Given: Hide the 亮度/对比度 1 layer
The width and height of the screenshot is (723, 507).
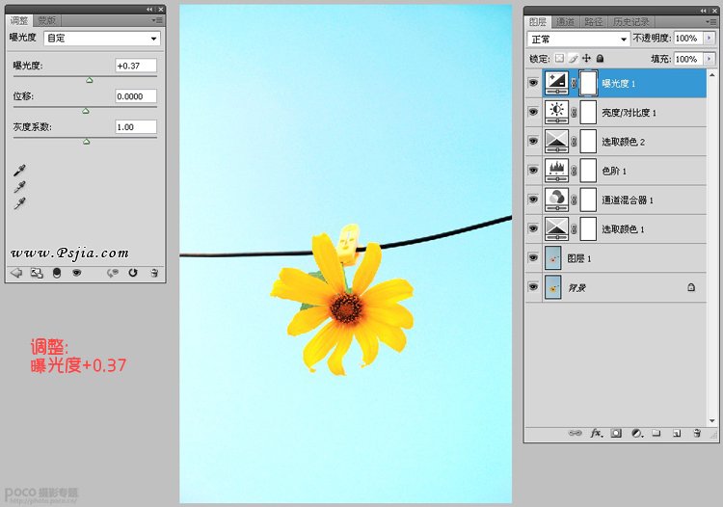Looking at the screenshot, I should 533,112.
